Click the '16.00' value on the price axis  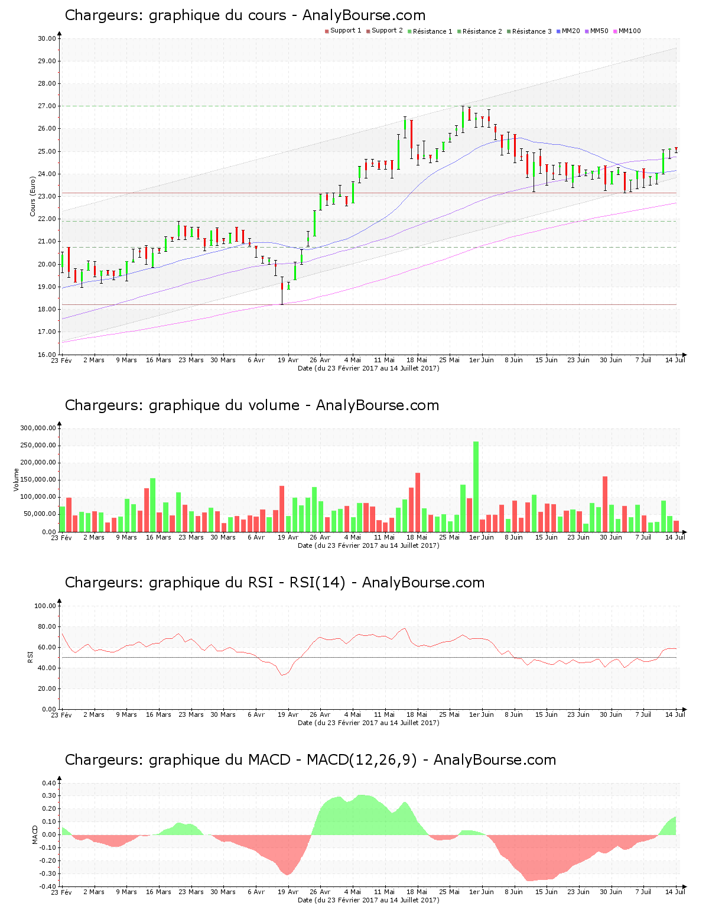47,355
